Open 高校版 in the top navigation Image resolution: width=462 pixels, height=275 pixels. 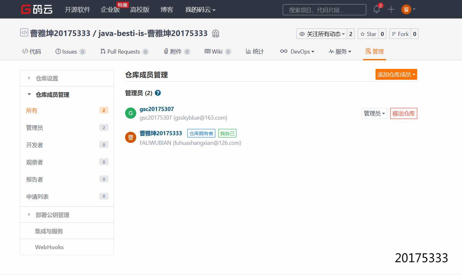coord(140,10)
